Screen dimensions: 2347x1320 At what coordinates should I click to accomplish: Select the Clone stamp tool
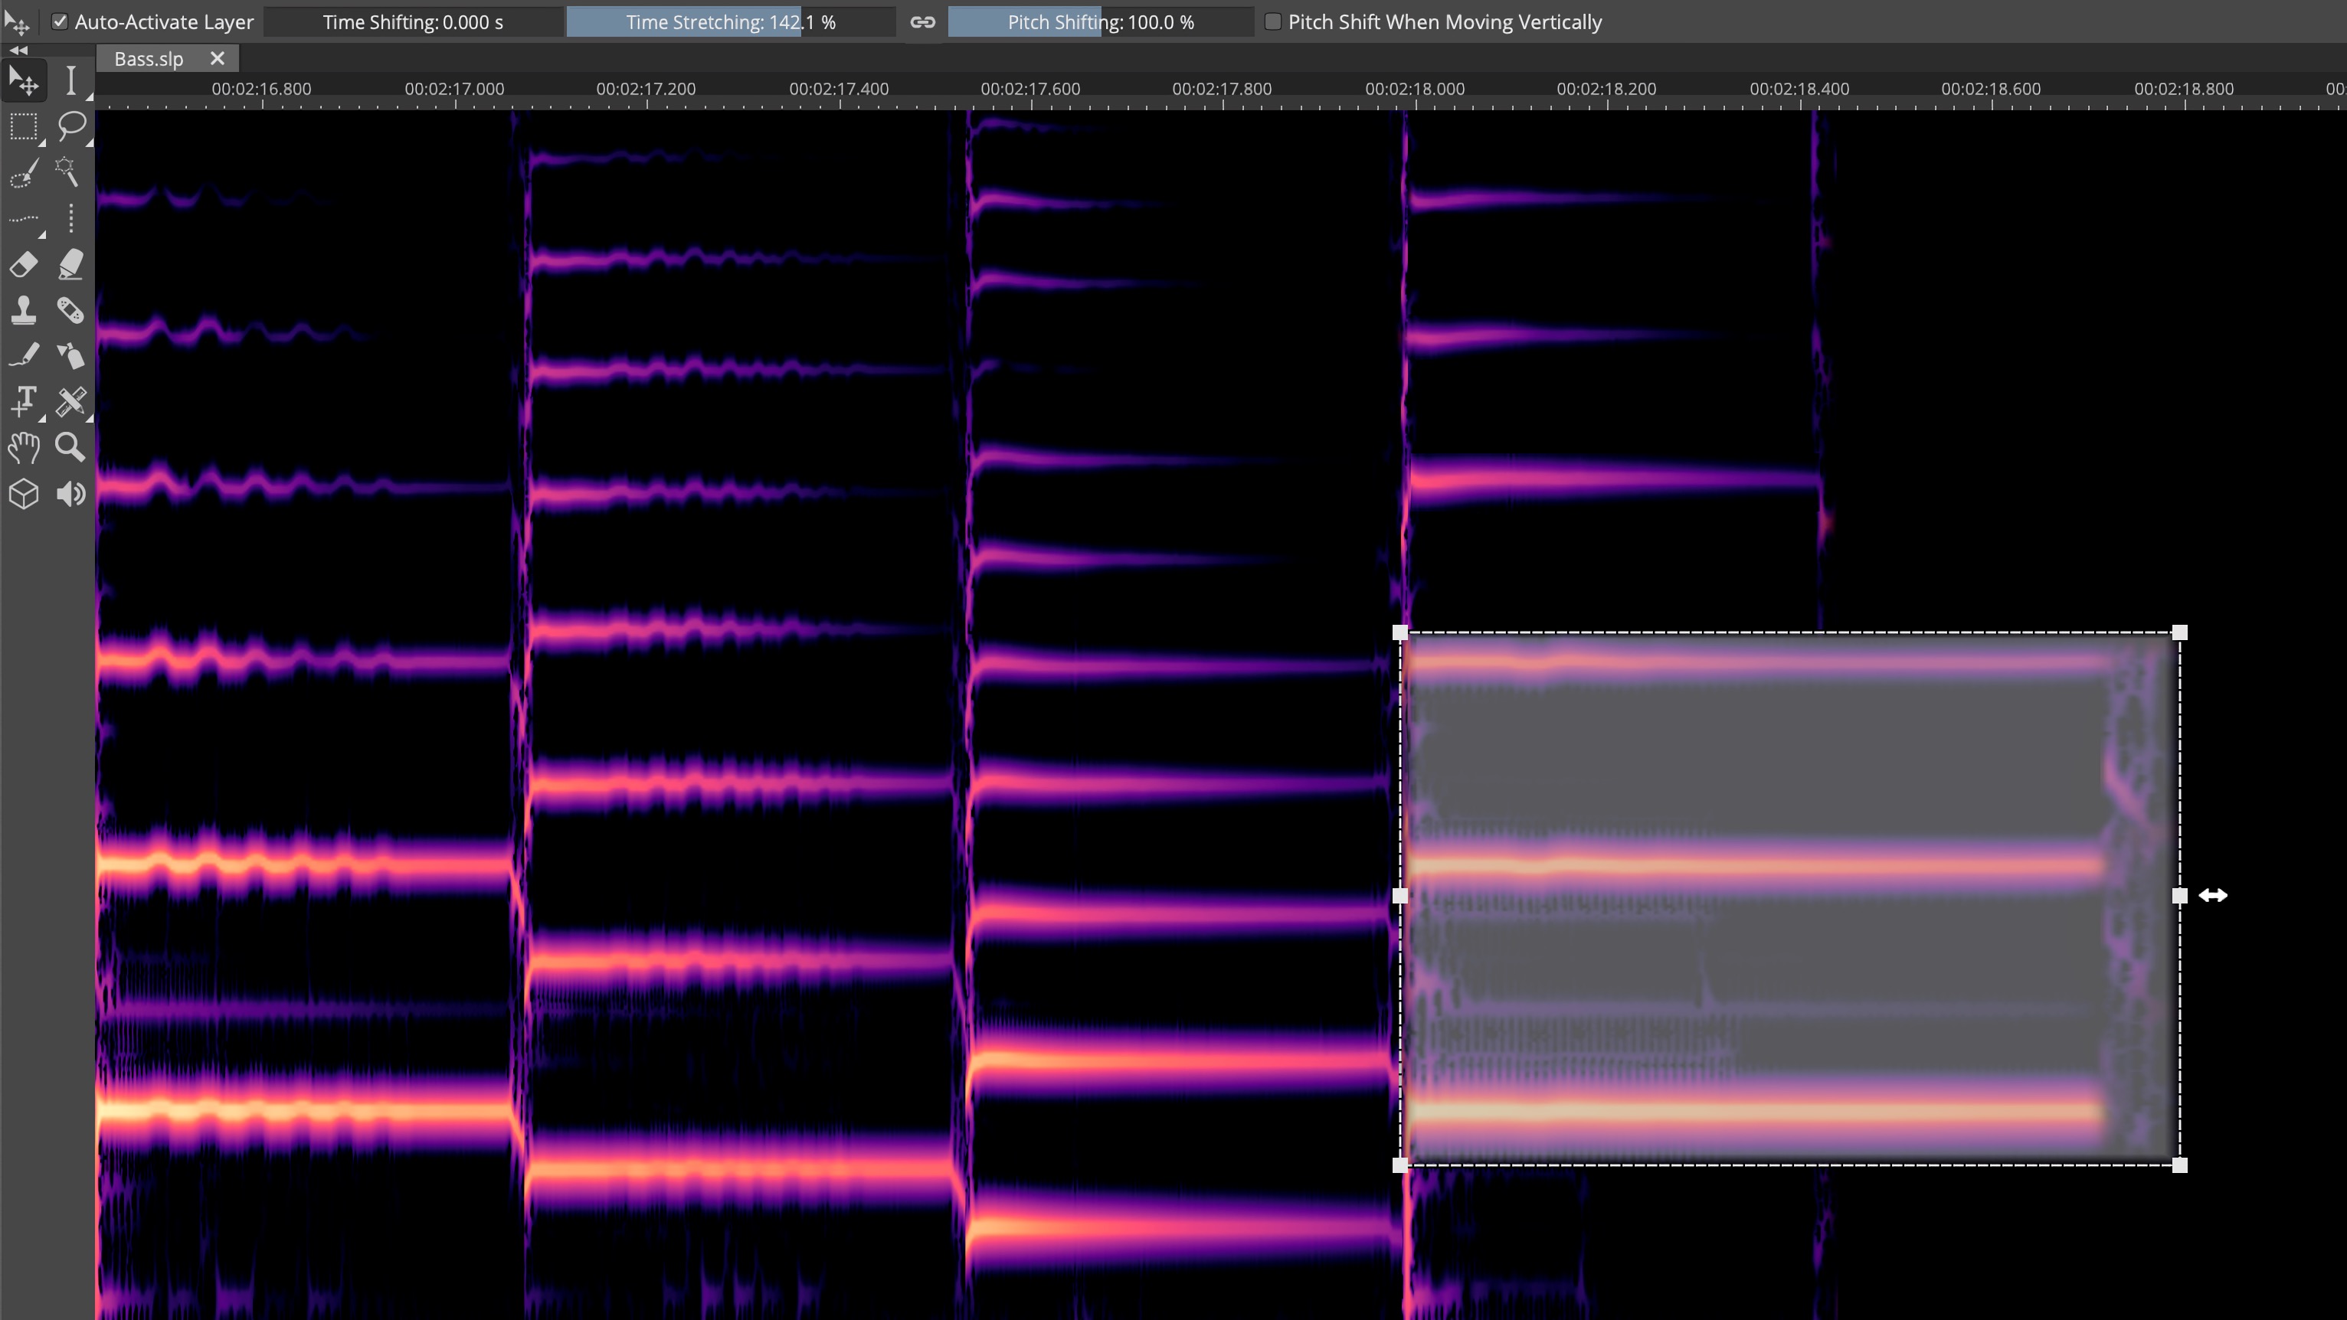pyautogui.click(x=24, y=311)
